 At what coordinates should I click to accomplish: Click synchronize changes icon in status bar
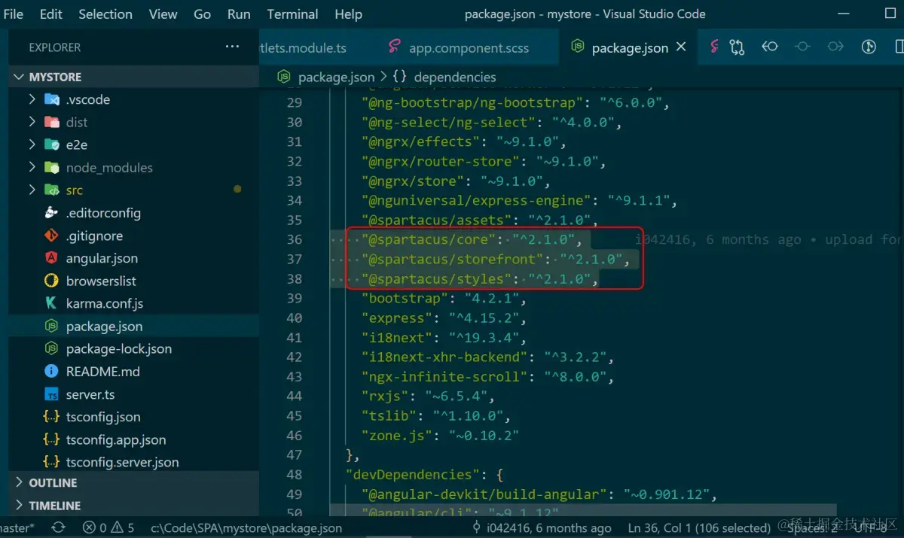coord(58,528)
